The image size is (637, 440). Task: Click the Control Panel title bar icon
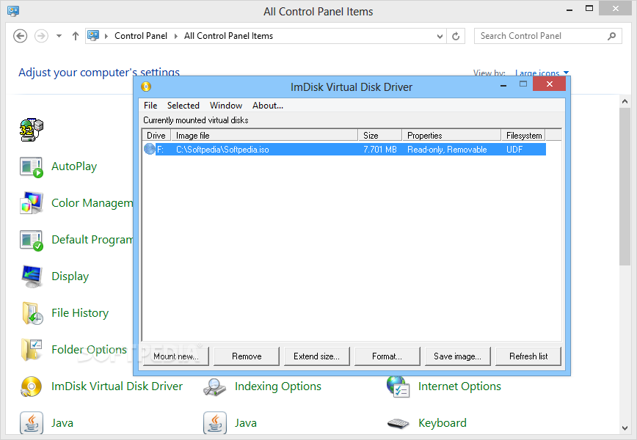(x=13, y=11)
